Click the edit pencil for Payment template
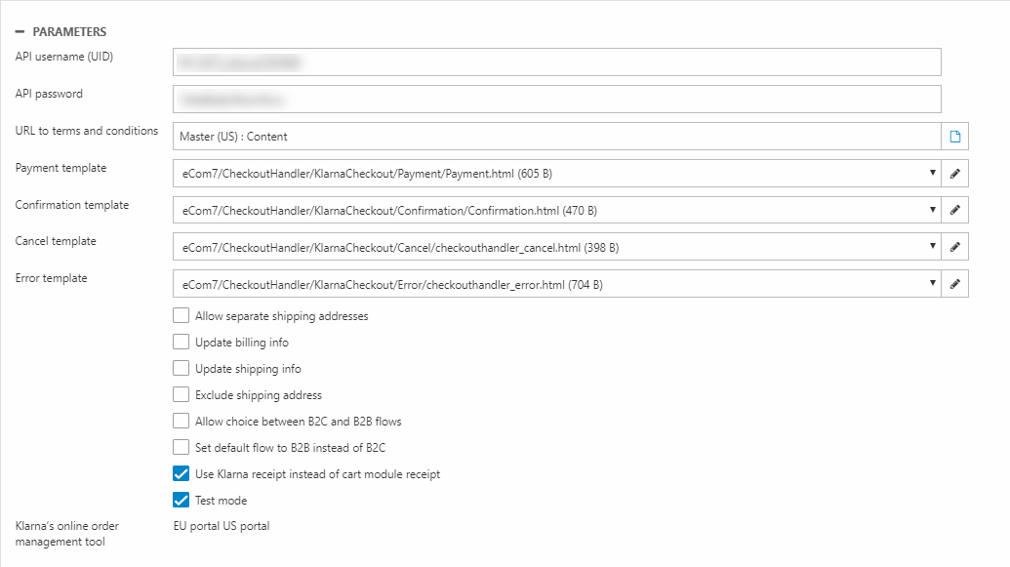The height and width of the screenshot is (567, 1010). tap(955, 174)
